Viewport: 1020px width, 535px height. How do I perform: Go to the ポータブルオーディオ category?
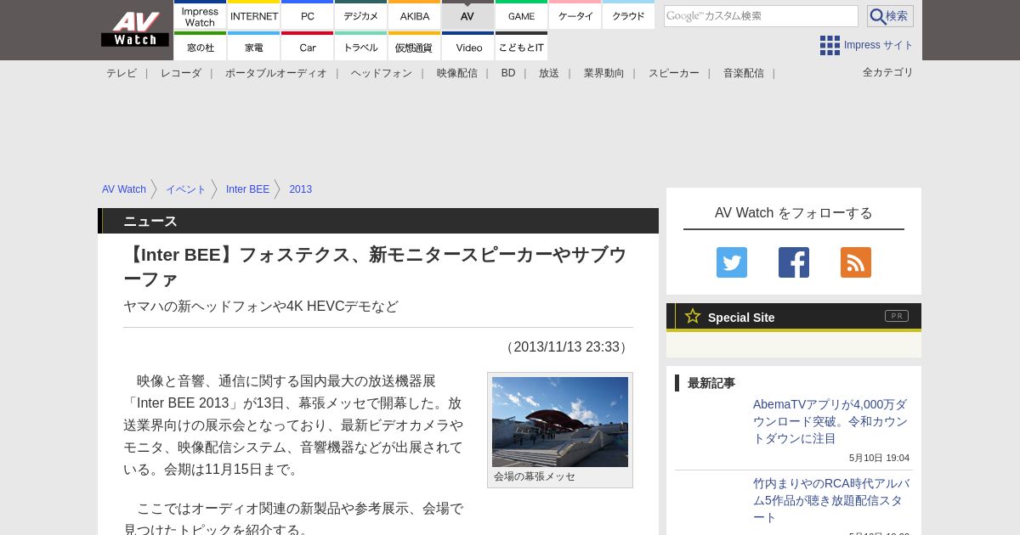[x=276, y=73]
